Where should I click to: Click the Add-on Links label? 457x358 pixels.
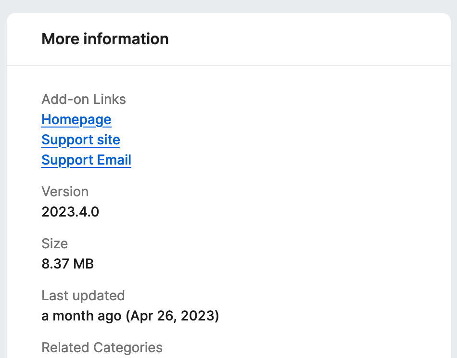click(x=84, y=100)
